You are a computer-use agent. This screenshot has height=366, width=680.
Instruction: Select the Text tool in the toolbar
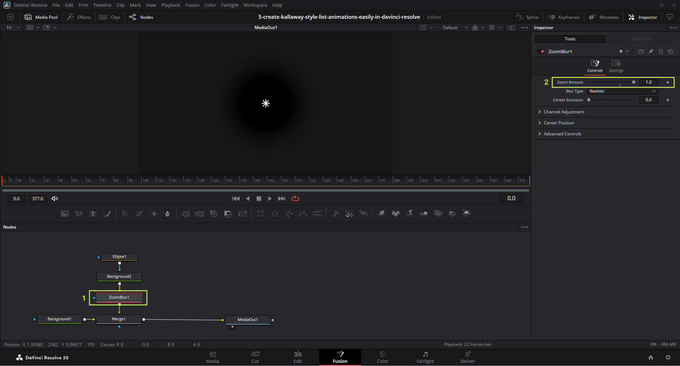click(93, 214)
